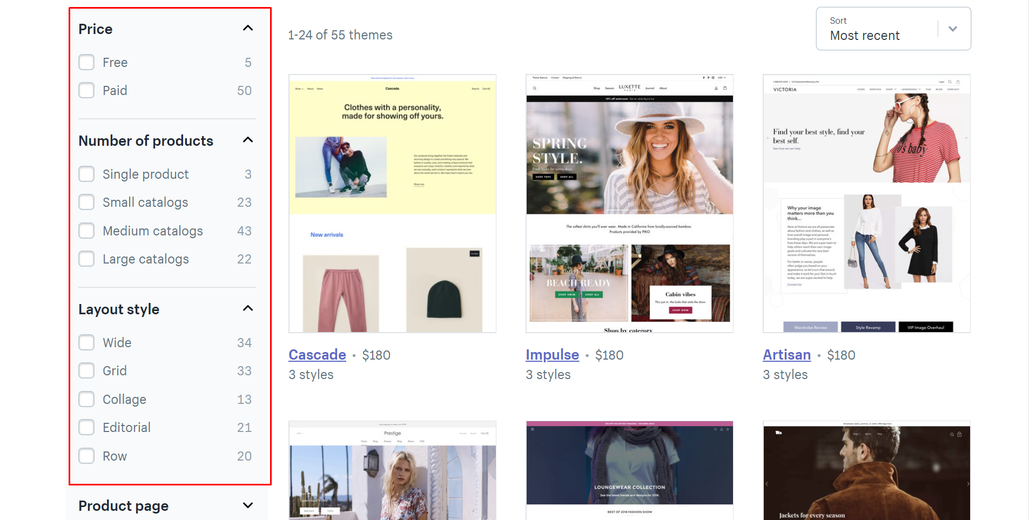1029x520 pixels.
Task: Check the Paid price filter
Action: (x=86, y=90)
